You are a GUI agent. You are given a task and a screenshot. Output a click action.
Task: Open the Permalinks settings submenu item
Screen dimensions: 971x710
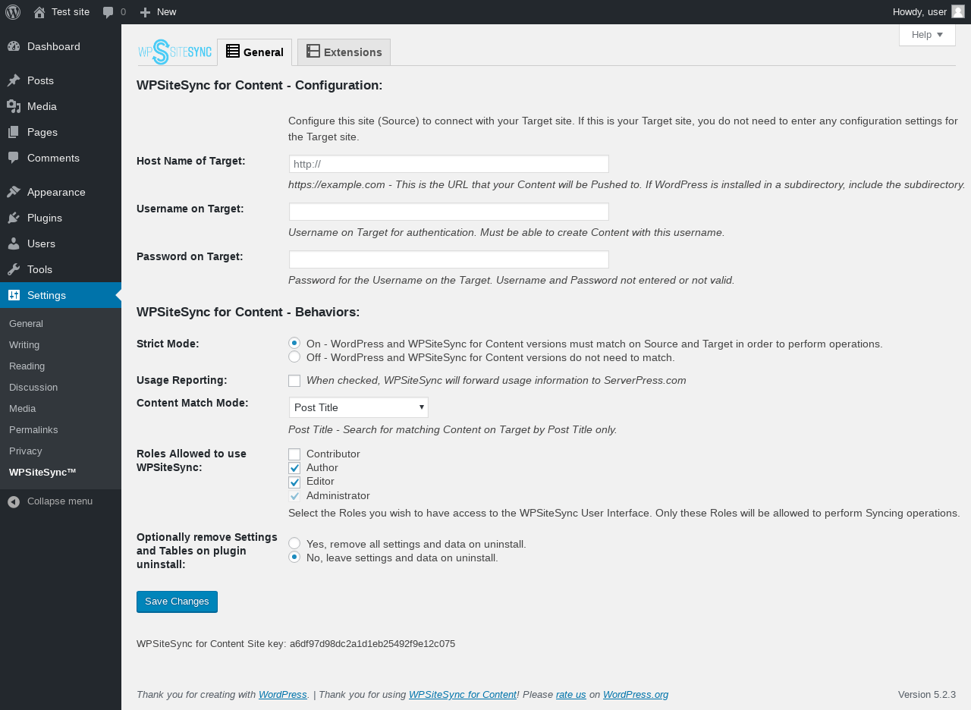pyautogui.click(x=33, y=429)
